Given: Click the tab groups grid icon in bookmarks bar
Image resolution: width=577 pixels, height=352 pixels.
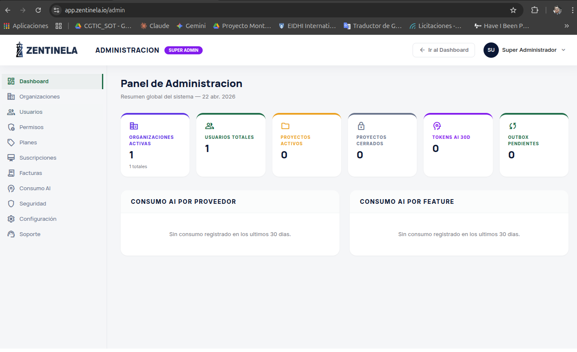Looking at the screenshot, I should click(x=59, y=26).
